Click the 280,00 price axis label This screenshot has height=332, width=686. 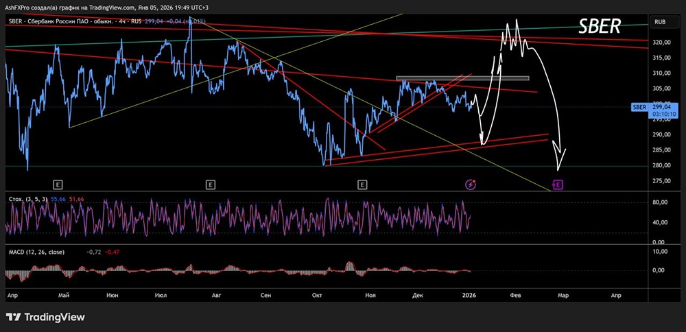[661, 165]
